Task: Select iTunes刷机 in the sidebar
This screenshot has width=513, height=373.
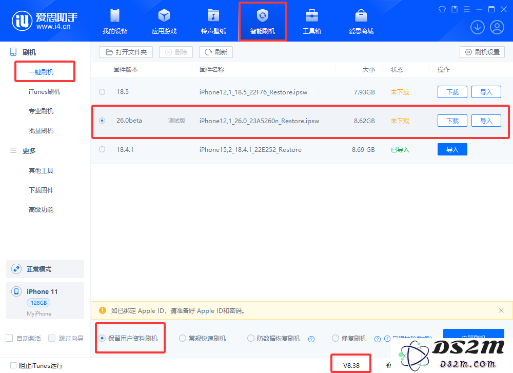Action: (x=44, y=92)
